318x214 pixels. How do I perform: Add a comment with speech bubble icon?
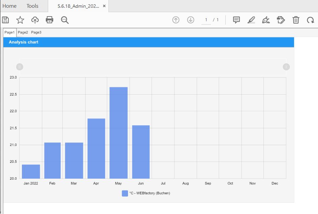coord(236,20)
